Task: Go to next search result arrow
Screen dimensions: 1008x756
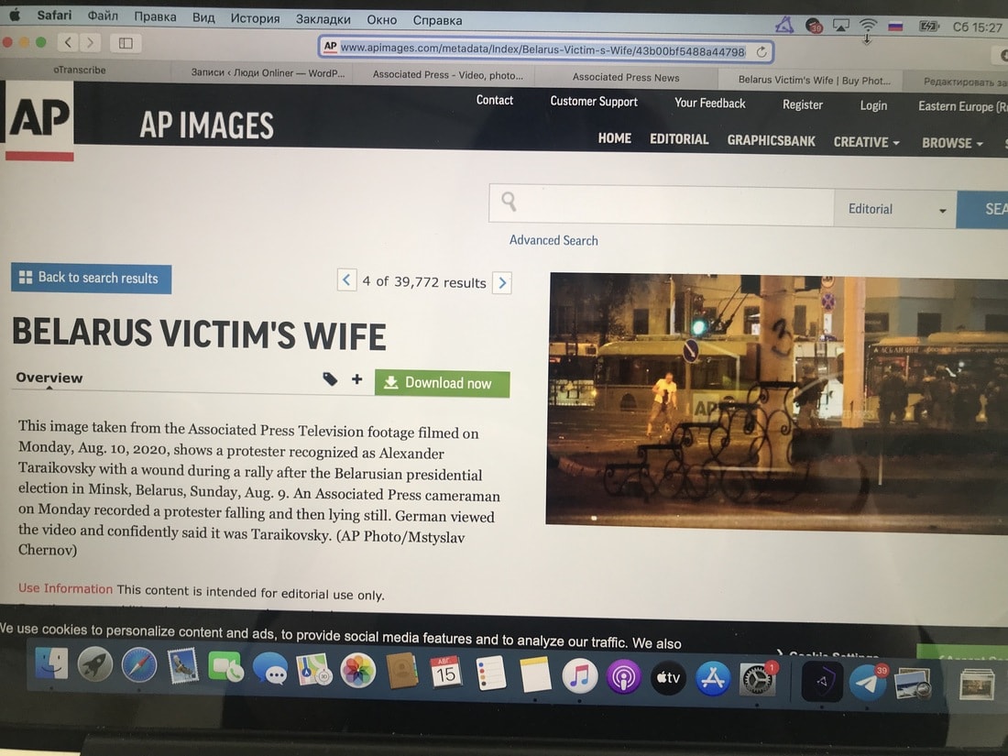Action: point(502,283)
